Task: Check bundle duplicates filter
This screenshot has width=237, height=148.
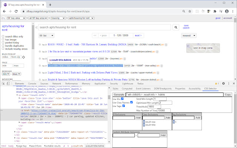Action: pyautogui.click(x=3, y=46)
